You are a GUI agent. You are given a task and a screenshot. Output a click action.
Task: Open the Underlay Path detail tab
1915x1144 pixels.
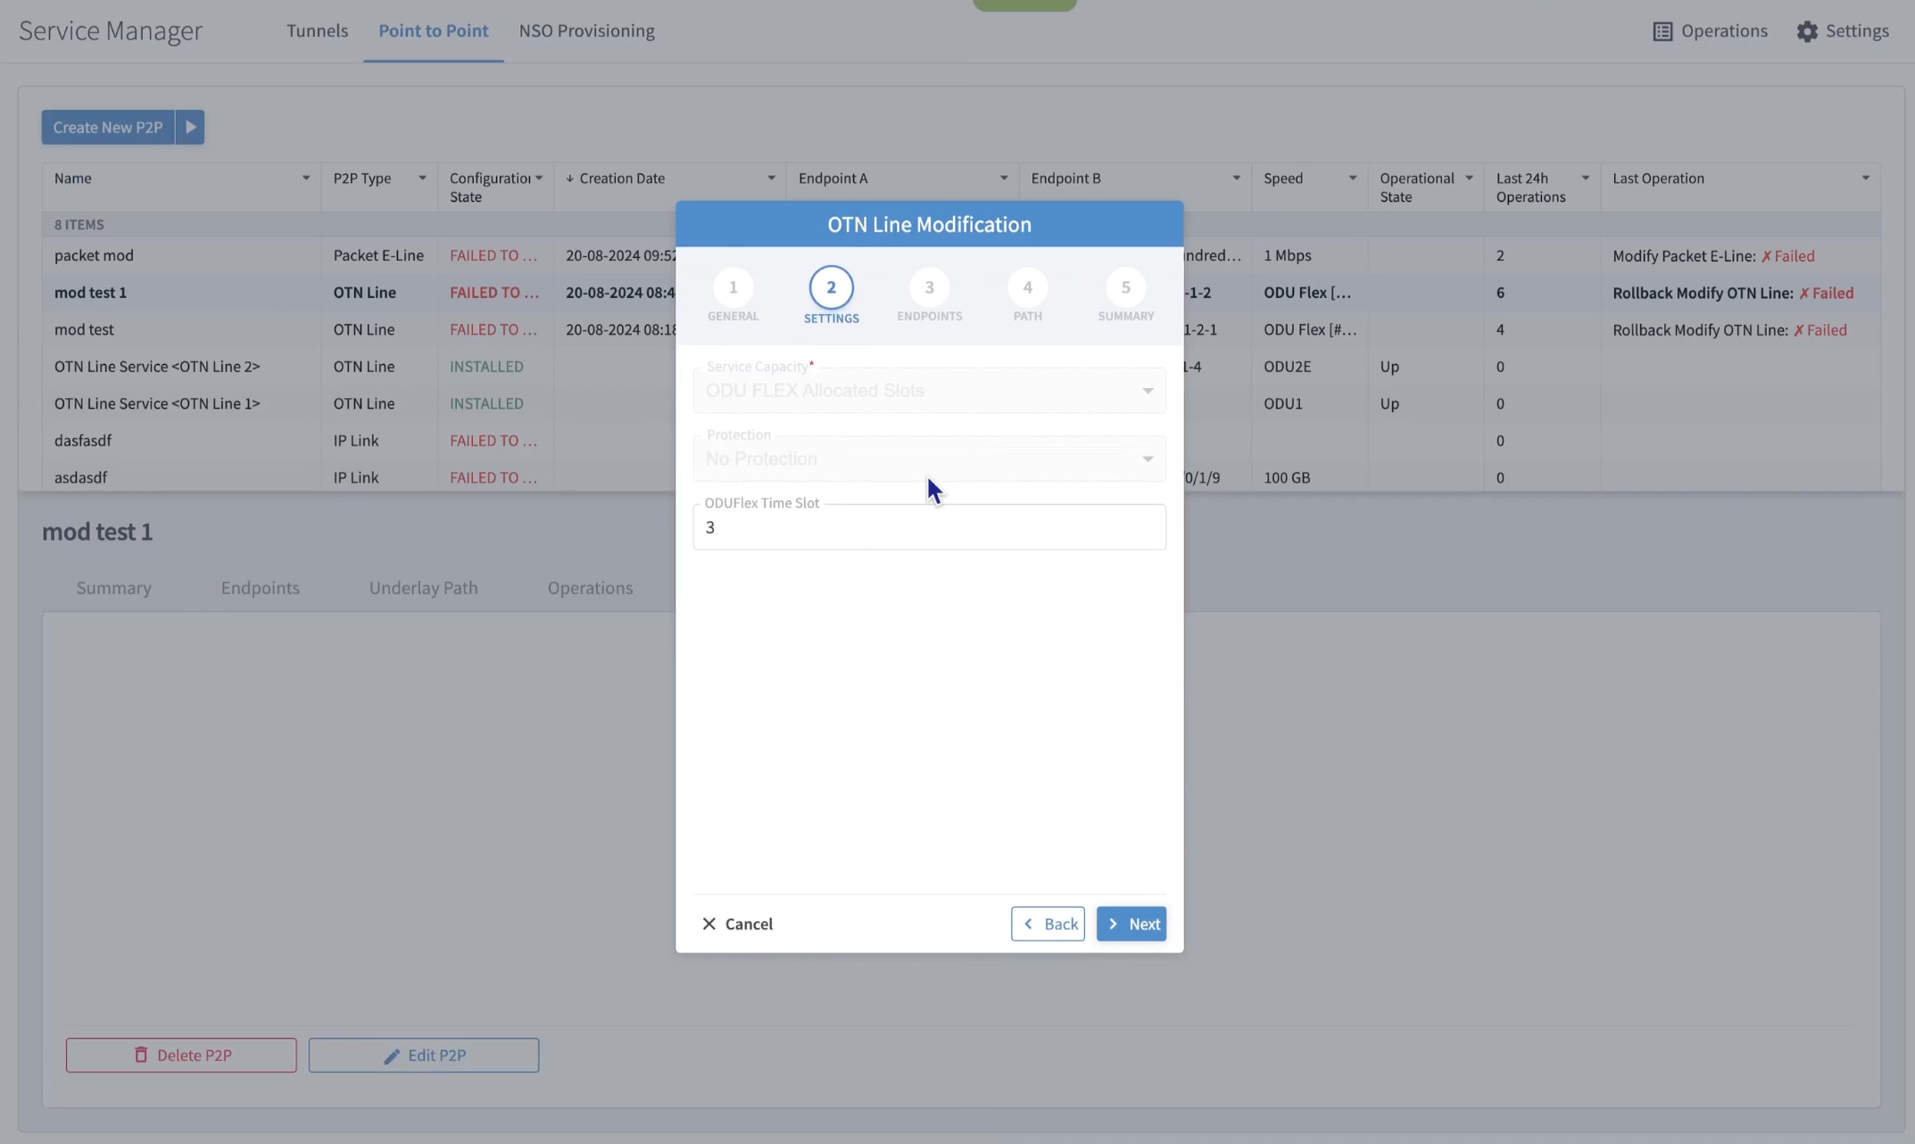tap(423, 587)
